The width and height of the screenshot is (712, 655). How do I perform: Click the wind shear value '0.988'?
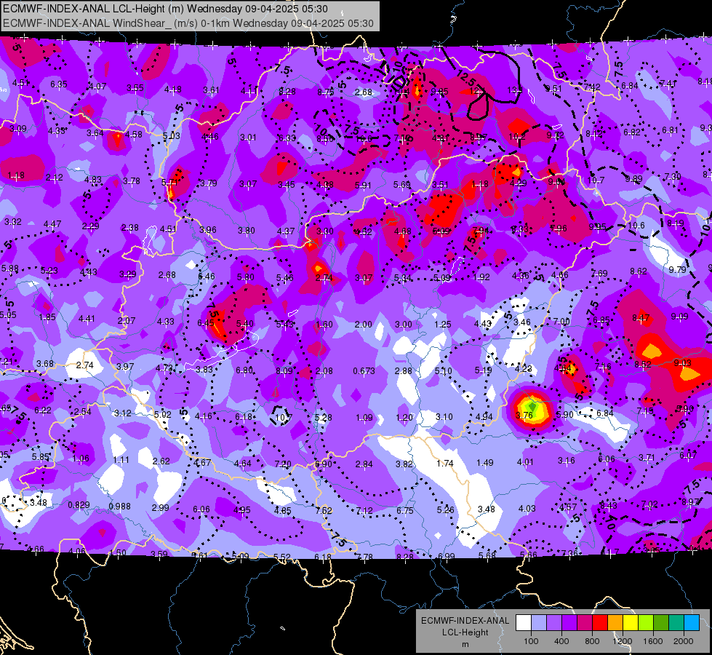click(x=119, y=506)
